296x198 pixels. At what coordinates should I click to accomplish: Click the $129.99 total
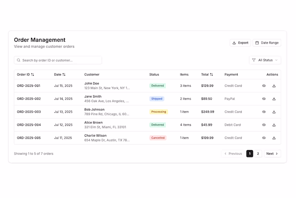pyautogui.click(x=207, y=86)
